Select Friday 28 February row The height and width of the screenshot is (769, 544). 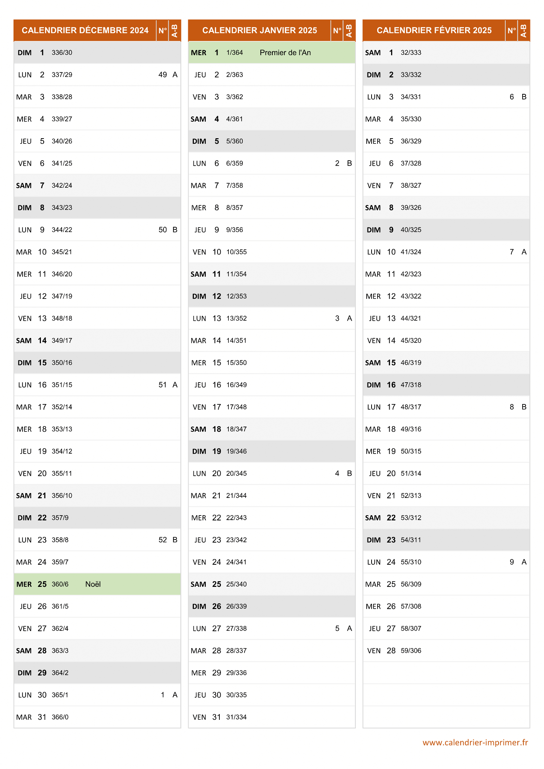click(446, 651)
